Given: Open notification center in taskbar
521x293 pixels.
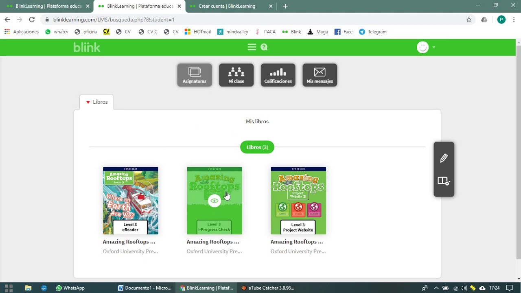Looking at the screenshot, I should pos(509,288).
